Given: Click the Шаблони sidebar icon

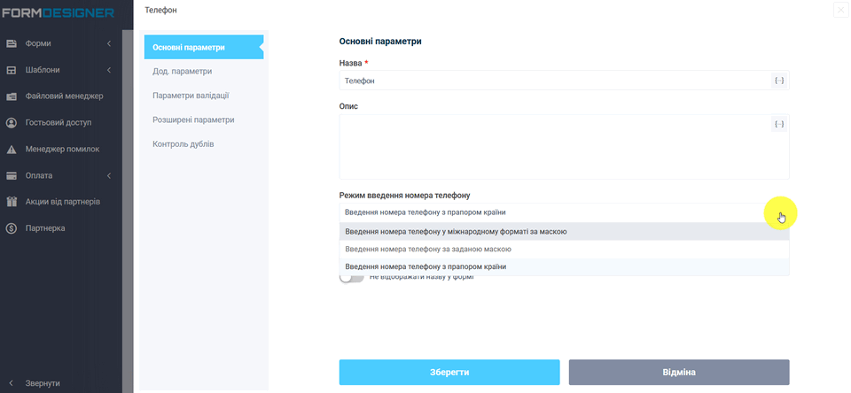Looking at the screenshot, I should click(x=12, y=70).
